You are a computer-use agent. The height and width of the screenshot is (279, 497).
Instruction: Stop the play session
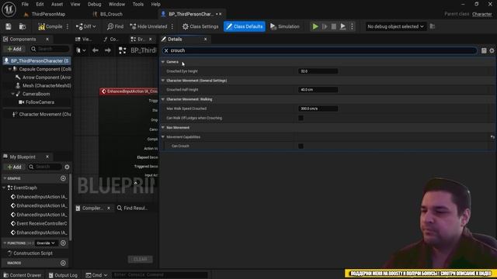[x=333, y=26]
